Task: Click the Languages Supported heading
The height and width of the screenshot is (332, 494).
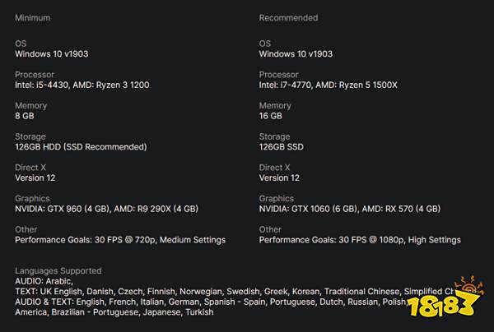Action: (58, 270)
